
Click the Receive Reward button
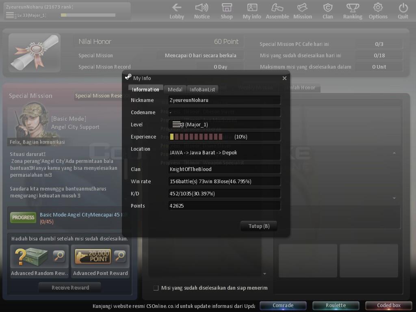(70, 288)
